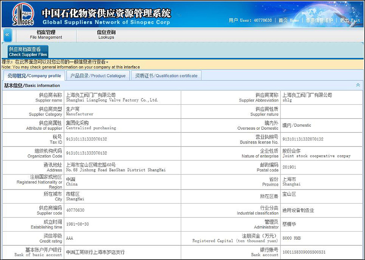Select the bank account number value

(x=304, y=252)
